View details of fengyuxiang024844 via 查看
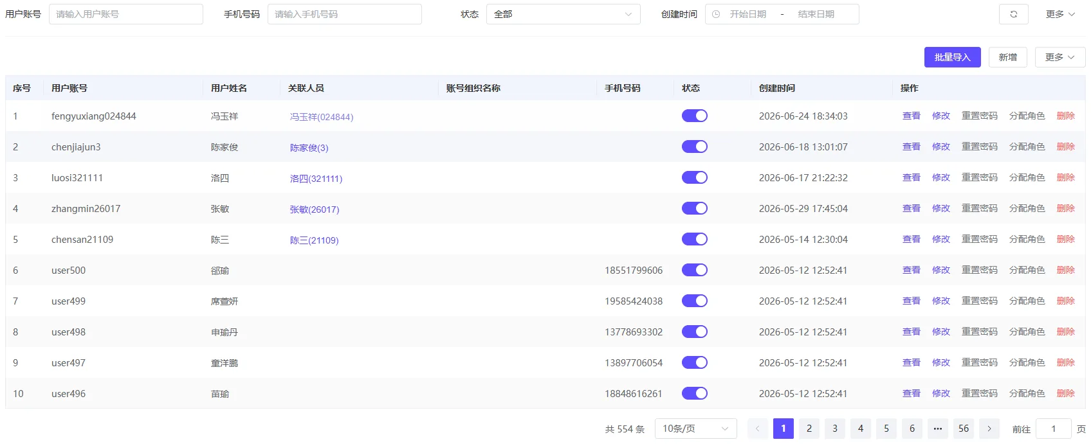The height and width of the screenshot is (444, 1091). coord(912,116)
